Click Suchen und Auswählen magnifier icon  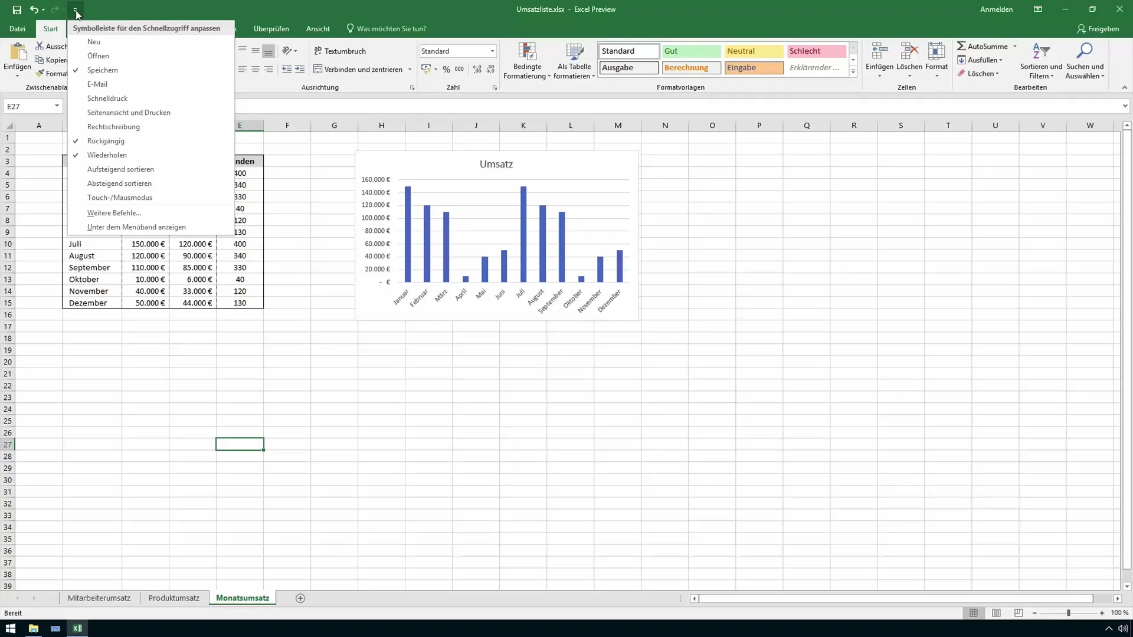click(1085, 52)
